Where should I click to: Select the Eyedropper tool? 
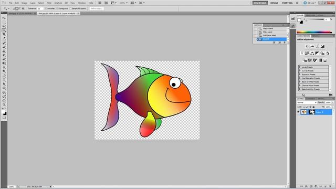[4, 38]
